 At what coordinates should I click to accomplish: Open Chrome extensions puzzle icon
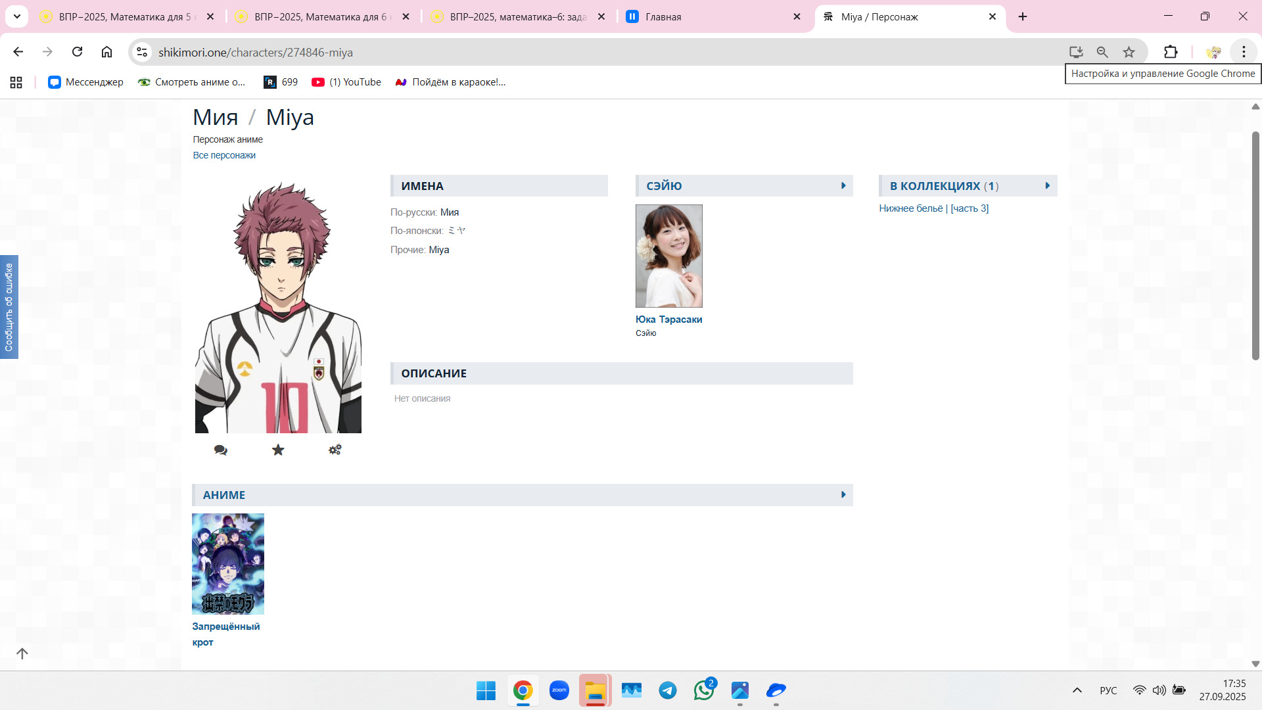tap(1171, 52)
